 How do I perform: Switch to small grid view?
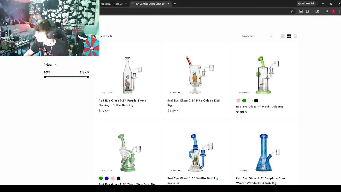(x=289, y=36)
